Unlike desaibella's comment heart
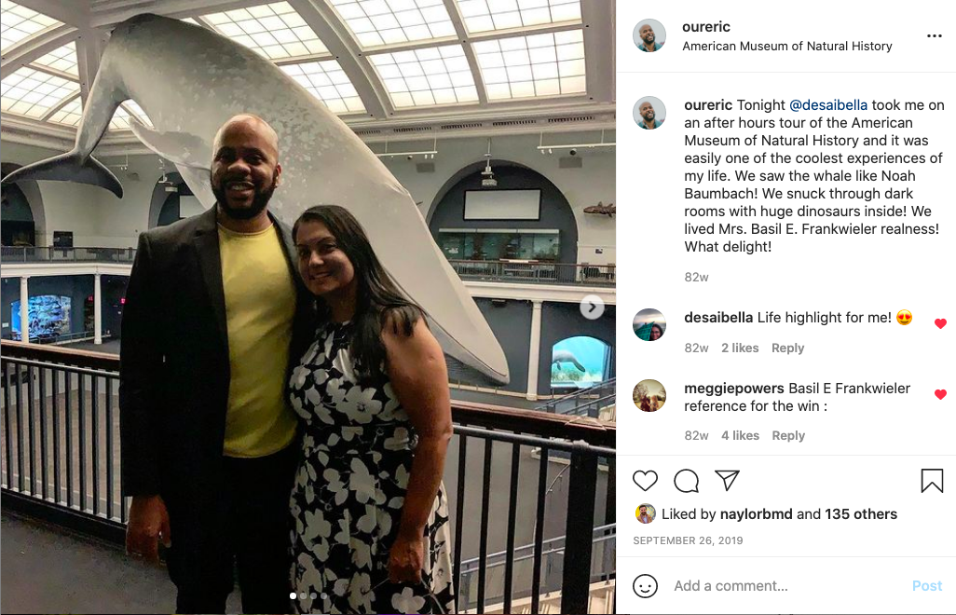This screenshot has height=615, width=956. pyautogui.click(x=940, y=323)
